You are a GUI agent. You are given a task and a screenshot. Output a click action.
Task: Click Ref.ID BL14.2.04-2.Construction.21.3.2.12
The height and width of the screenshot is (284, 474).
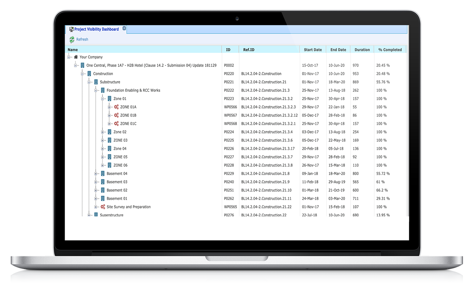(x=269, y=115)
